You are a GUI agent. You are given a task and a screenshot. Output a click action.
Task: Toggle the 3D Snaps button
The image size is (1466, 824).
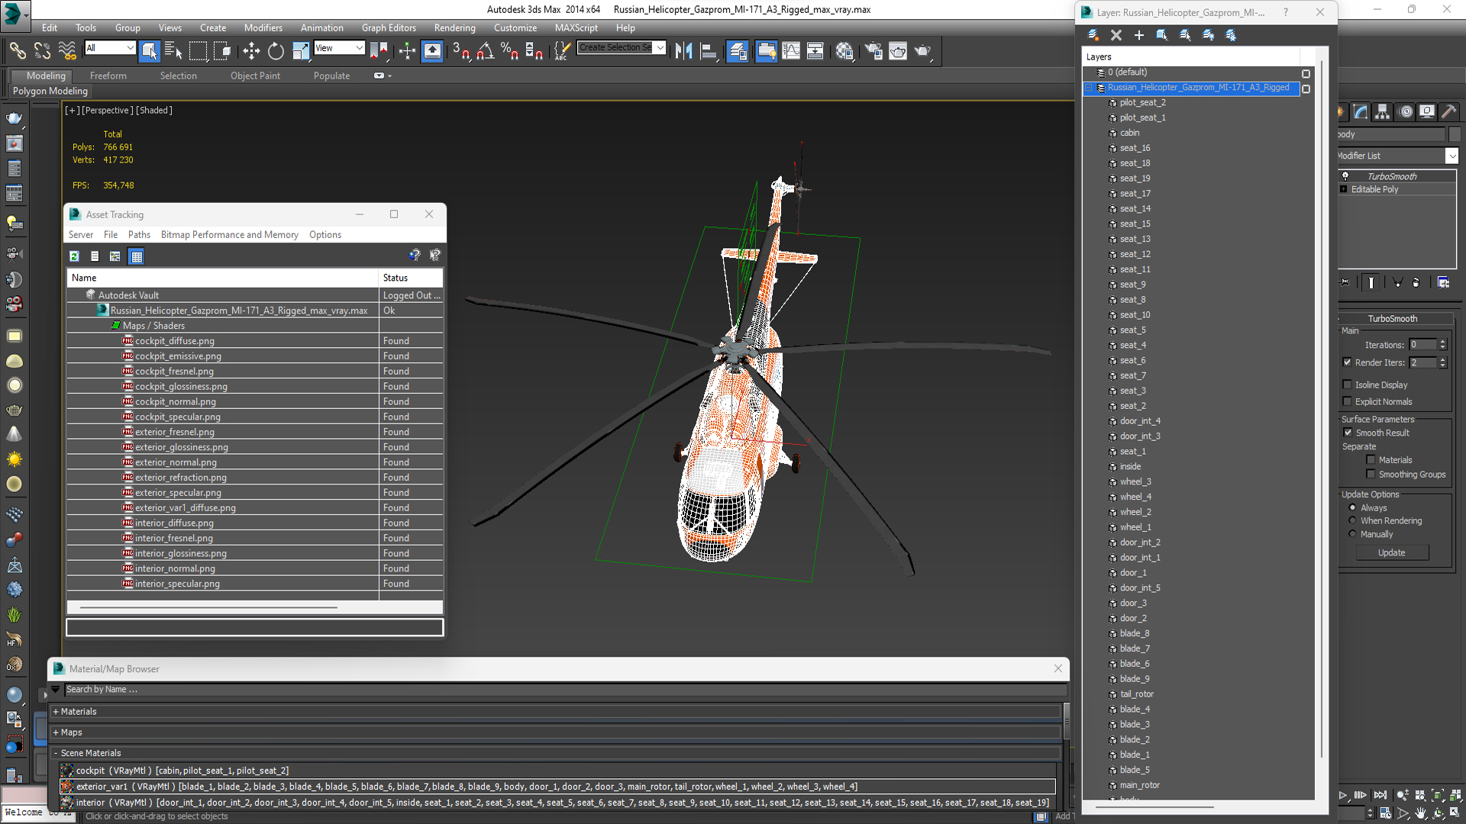pos(460,51)
